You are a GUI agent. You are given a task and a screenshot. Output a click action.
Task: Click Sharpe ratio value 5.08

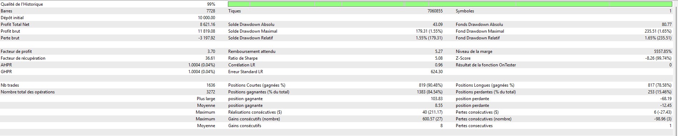click(439, 58)
